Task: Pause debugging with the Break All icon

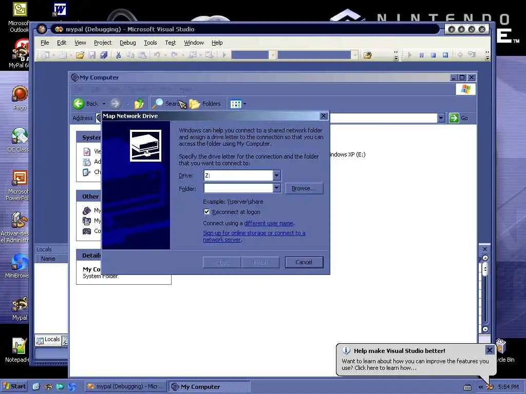Action: 421,55
